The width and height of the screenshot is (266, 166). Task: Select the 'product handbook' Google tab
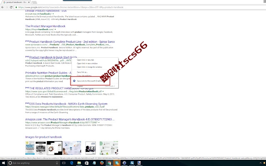coord(16,2)
